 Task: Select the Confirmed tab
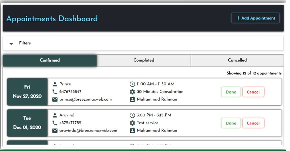click(50, 60)
